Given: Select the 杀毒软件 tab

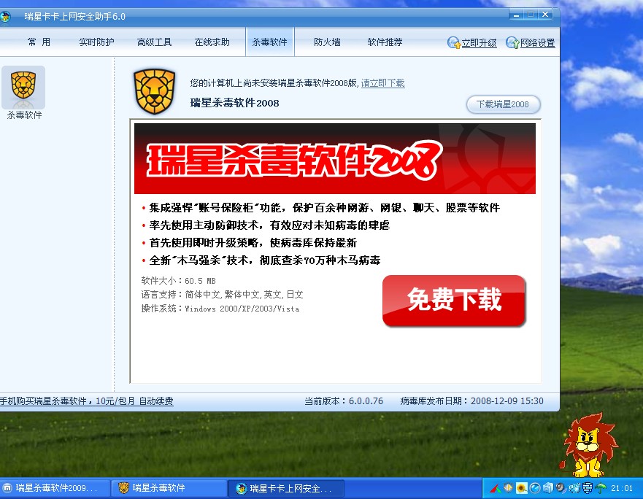Looking at the screenshot, I should pos(270,42).
